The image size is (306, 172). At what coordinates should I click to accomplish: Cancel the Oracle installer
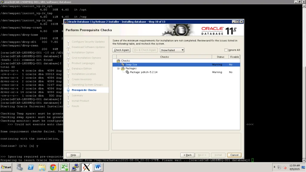pos(234,155)
